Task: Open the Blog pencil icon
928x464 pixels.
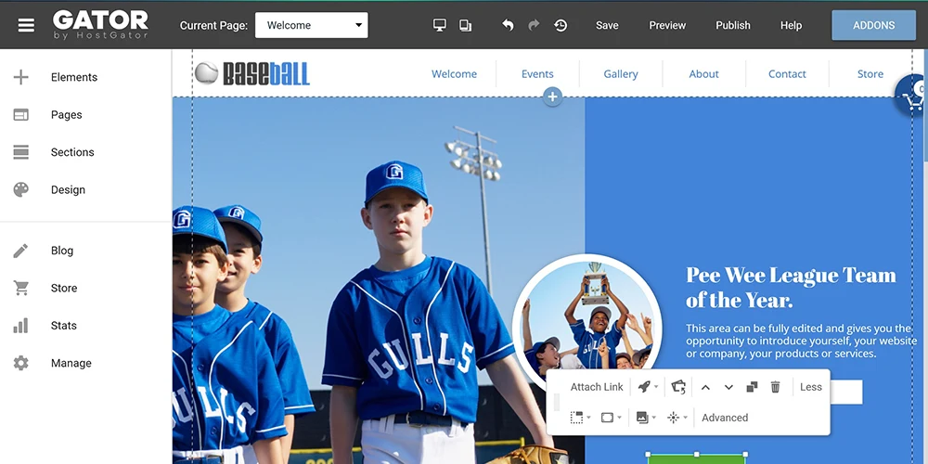Action: coord(20,251)
